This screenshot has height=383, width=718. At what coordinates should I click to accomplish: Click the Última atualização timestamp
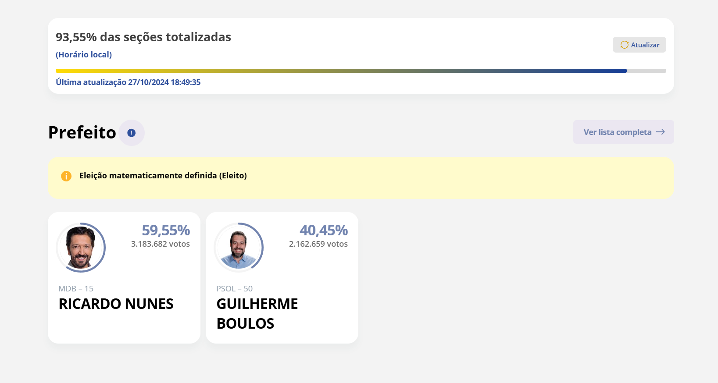click(x=128, y=82)
